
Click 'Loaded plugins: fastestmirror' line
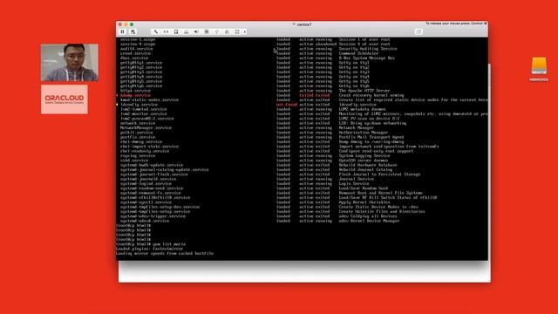149,249
